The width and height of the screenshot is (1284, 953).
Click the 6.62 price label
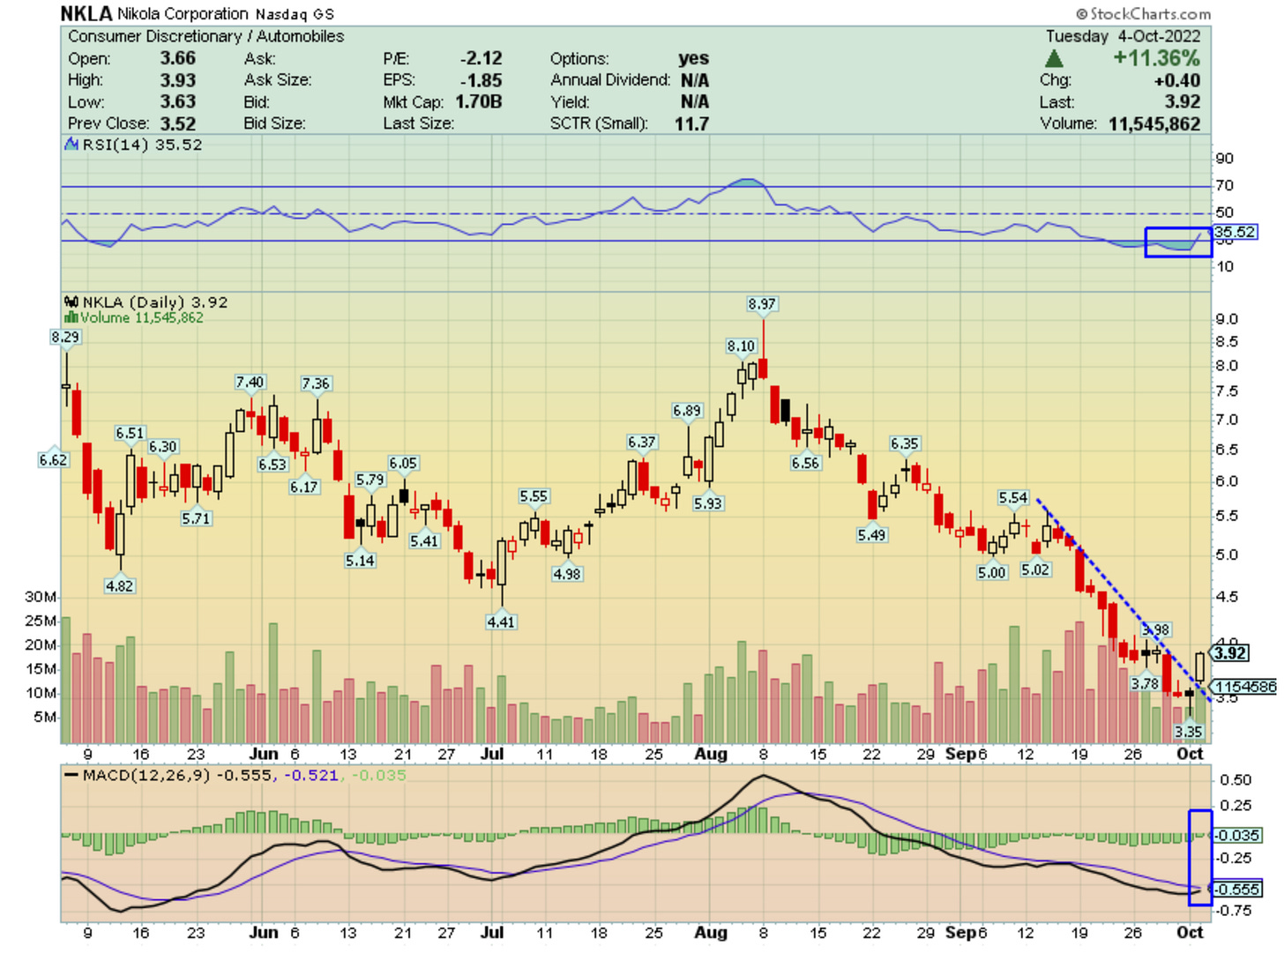pyautogui.click(x=53, y=459)
